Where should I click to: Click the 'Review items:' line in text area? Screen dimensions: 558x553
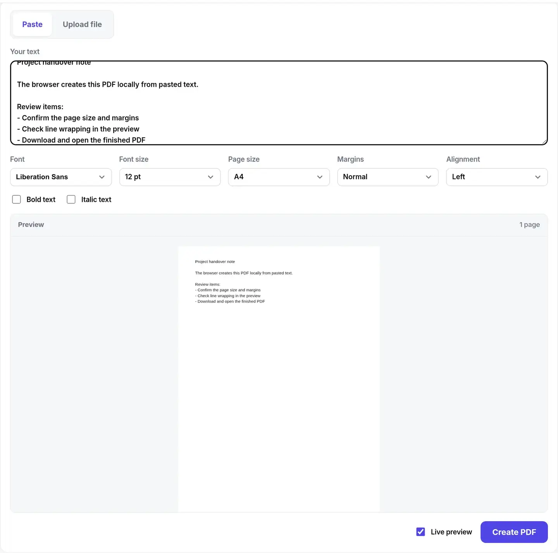[x=40, y=107]
